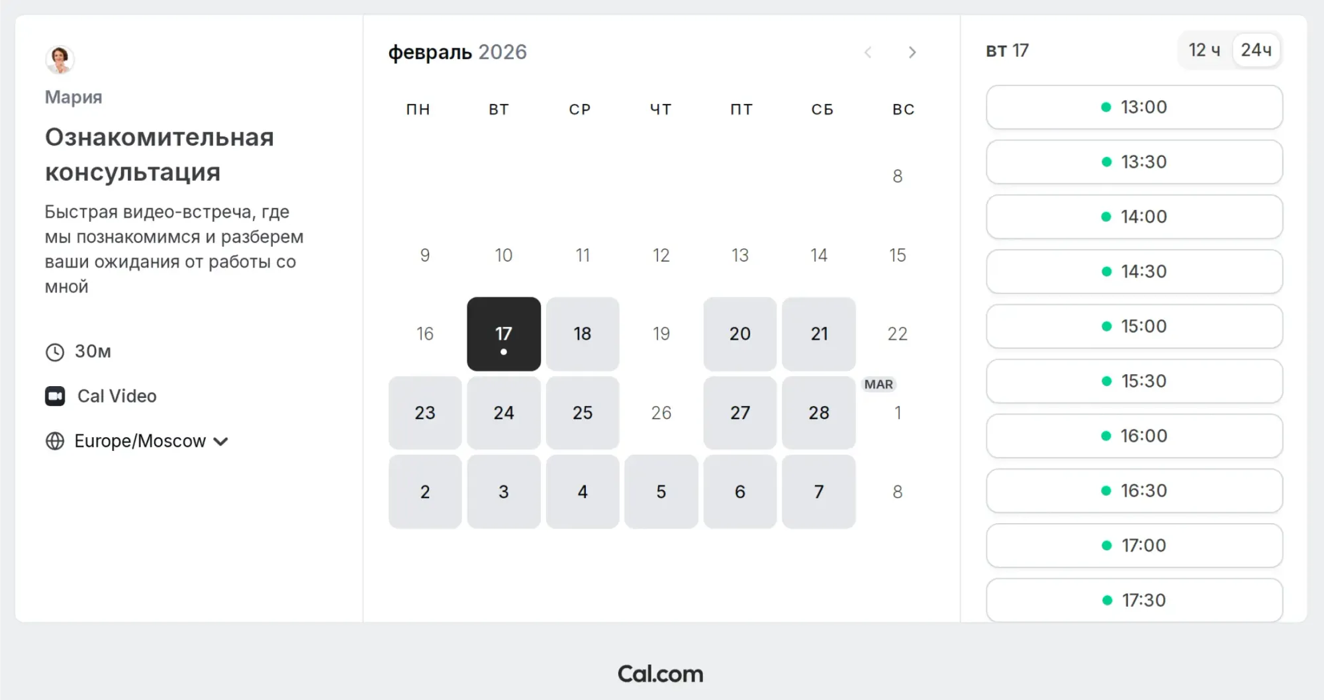The height and width of the screenshot is (700, 1324).
Task: Click Мария's profile avatar
Action: (60, 59)
